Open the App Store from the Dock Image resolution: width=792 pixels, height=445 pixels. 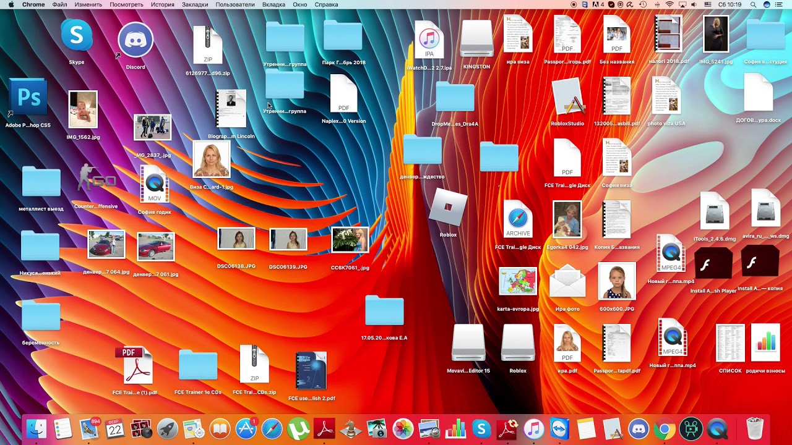click(246, 428)
